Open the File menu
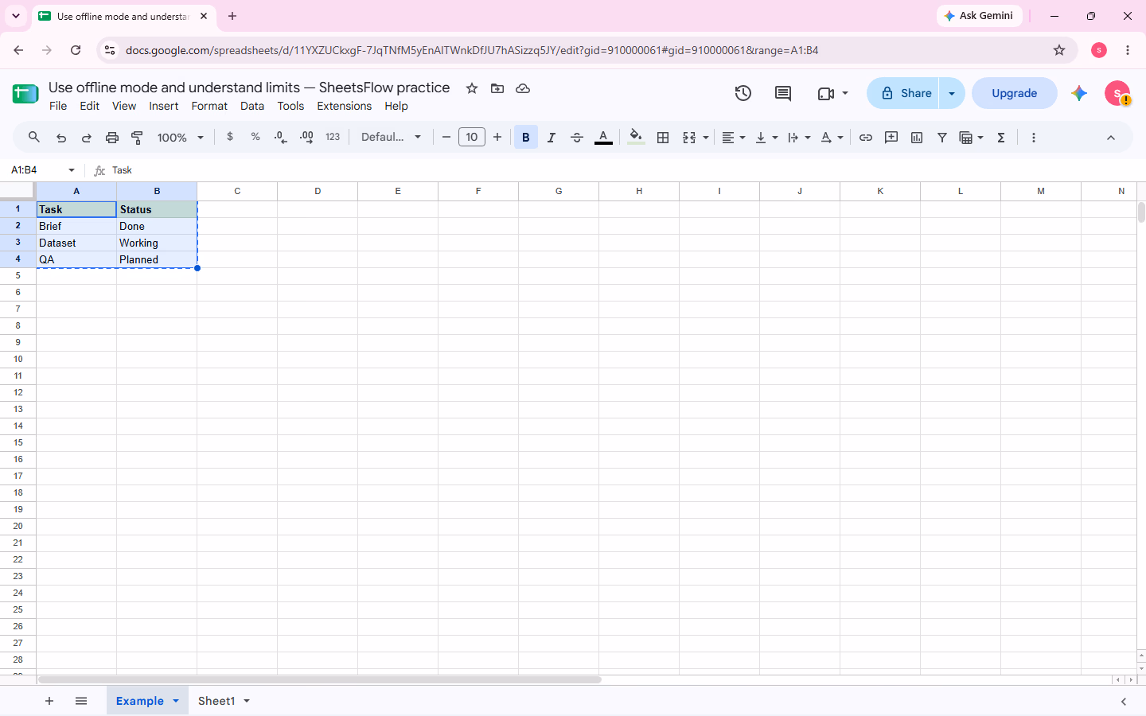Screen dimensions: 1146x716 point(58,106)
